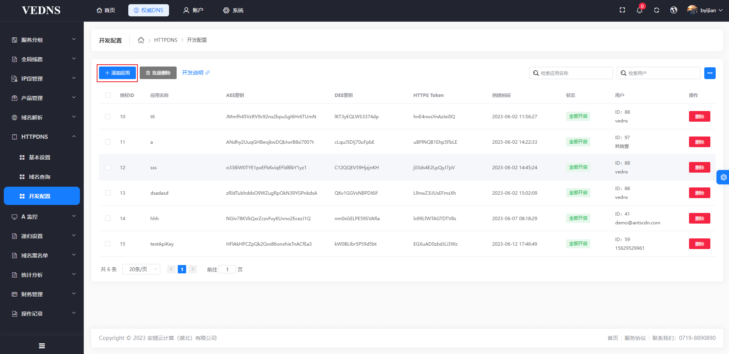
Task: Click the search icon in 检索应用名称 field
Action: (x=536, y=73)
